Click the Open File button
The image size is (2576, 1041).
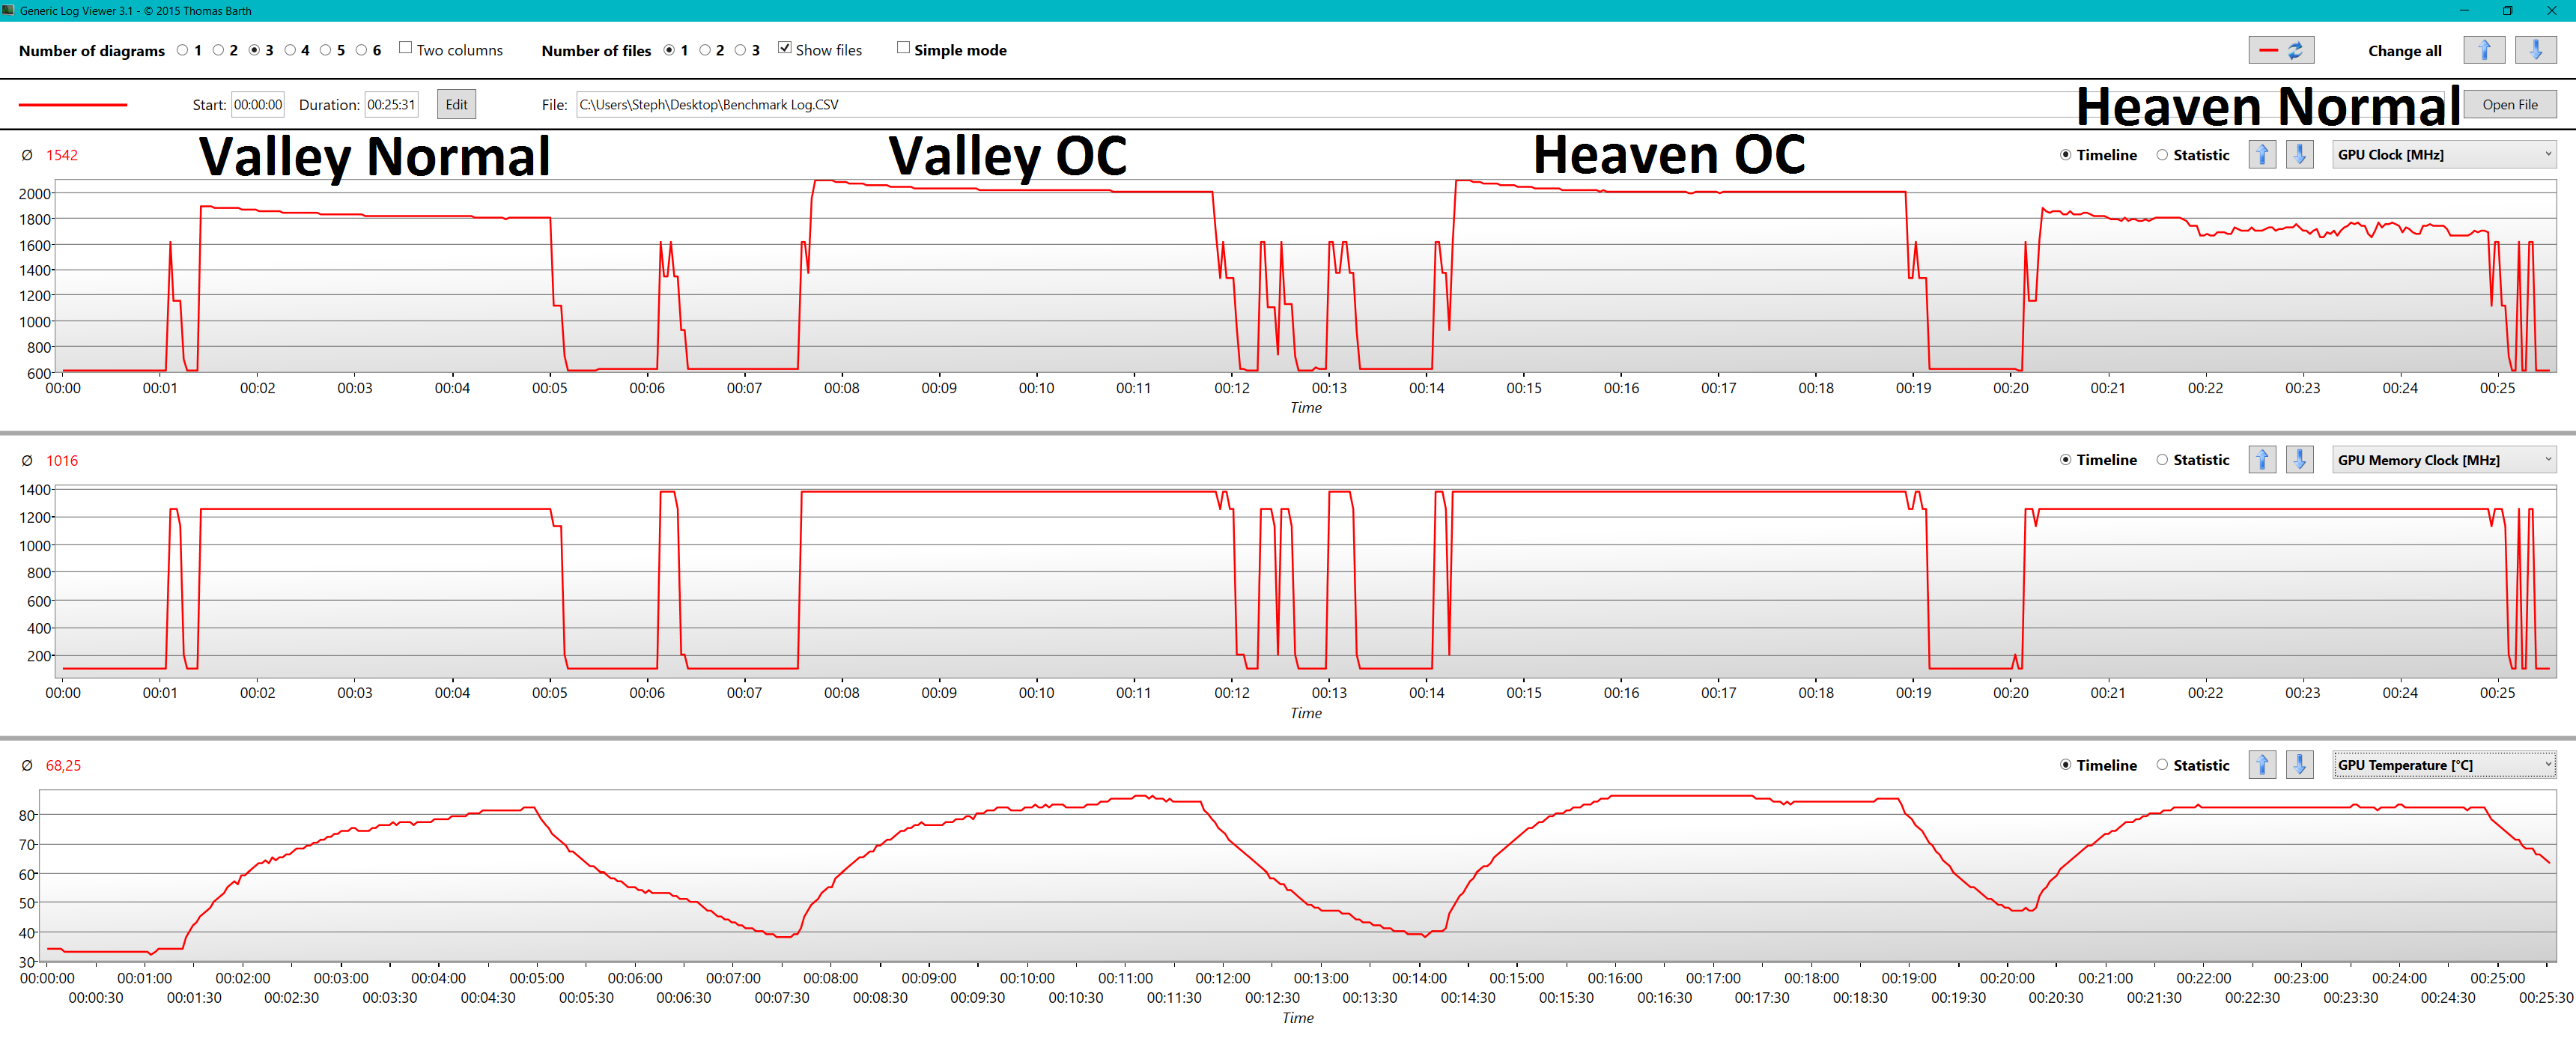pyautogui.click(x=2510, y=104)
